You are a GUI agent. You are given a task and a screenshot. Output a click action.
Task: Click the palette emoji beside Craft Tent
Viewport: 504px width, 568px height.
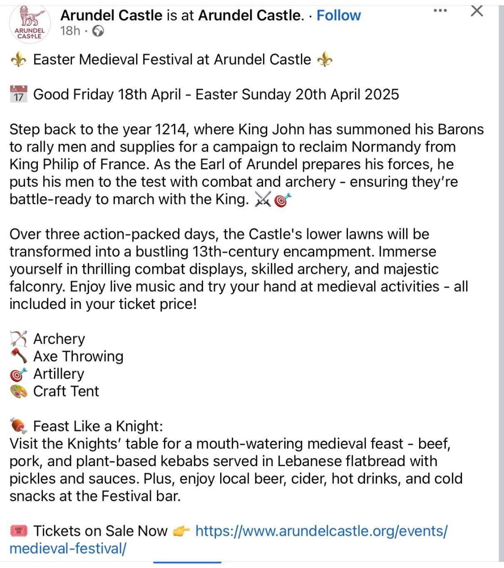pos(18,391)
